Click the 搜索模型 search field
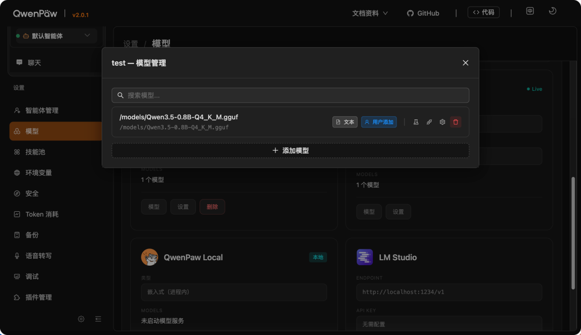 point(290,96)
